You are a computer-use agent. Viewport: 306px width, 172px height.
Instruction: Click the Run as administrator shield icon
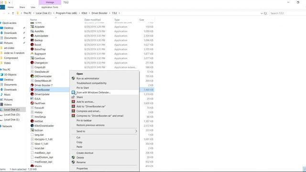(x=73, y=78)
